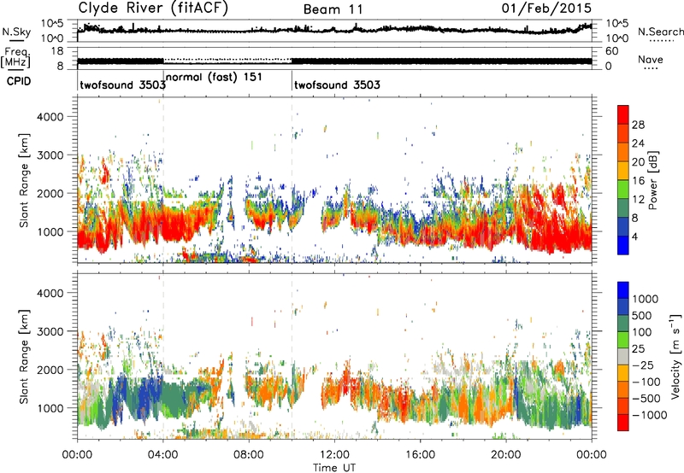Click the 'Beam 11' label
684x473 pixels.
tap(333, 9)
